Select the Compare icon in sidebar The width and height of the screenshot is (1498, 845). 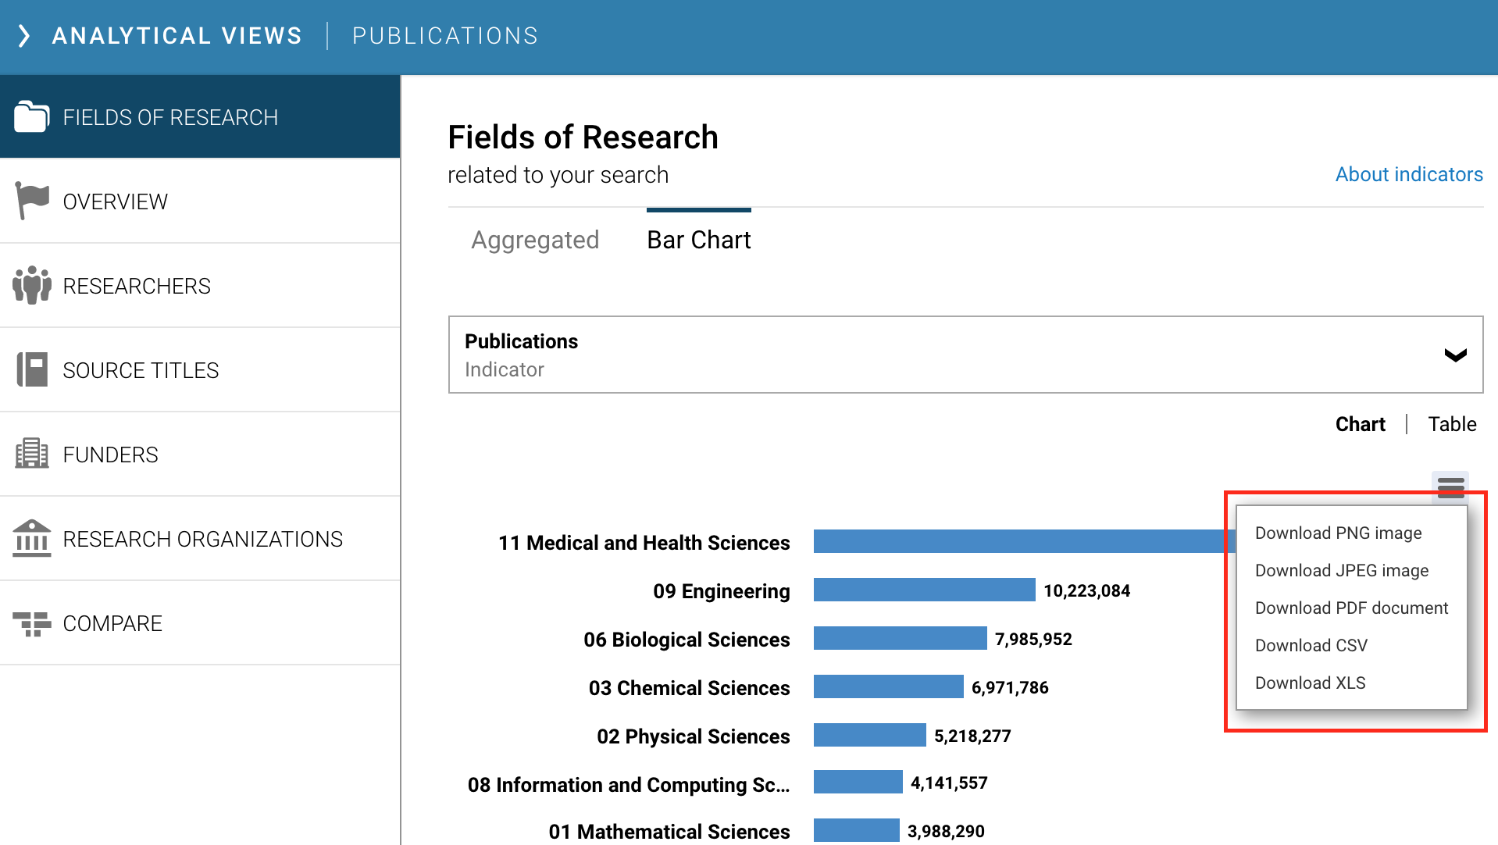coord(31,623)
